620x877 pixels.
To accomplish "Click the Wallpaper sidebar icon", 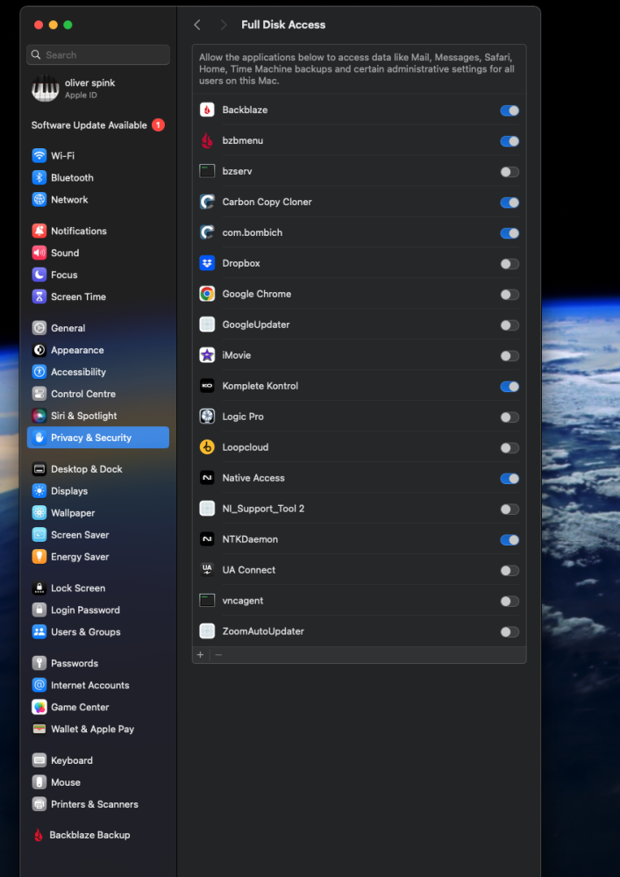I will coord(39,513).
